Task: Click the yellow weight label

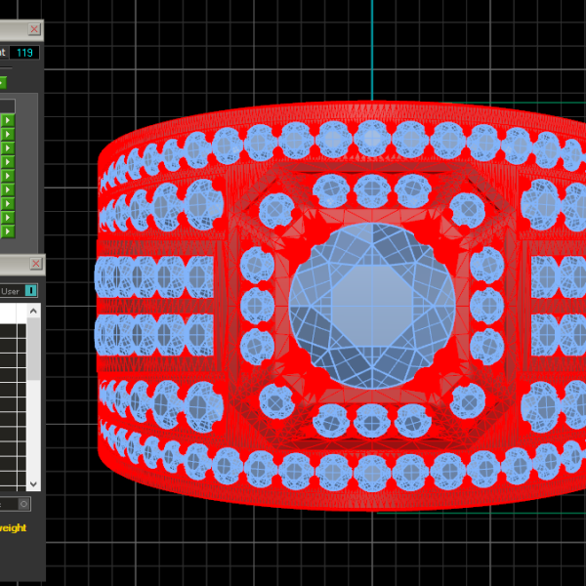Action: 12,528
